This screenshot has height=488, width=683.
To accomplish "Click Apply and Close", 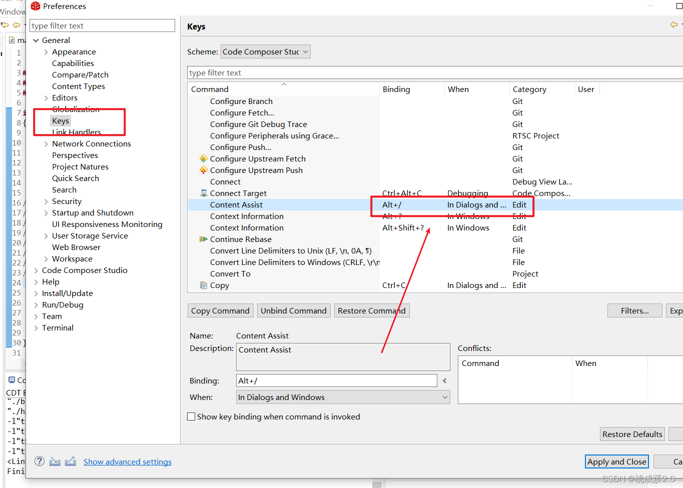I will [x=617, y=461].
